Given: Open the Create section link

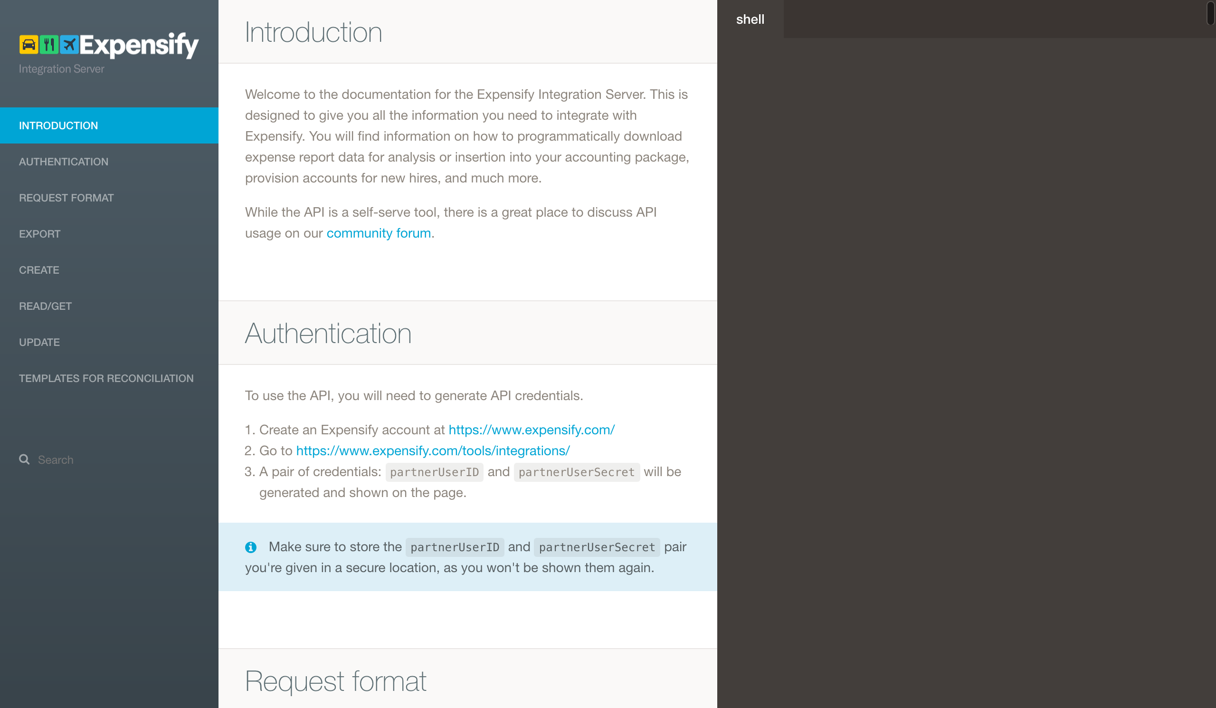Looking at the screenshot, I should (x=109, y=270).
